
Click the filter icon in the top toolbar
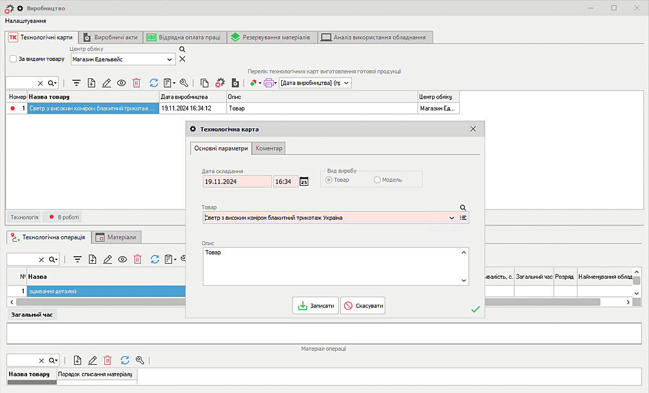tap(77, 83)
